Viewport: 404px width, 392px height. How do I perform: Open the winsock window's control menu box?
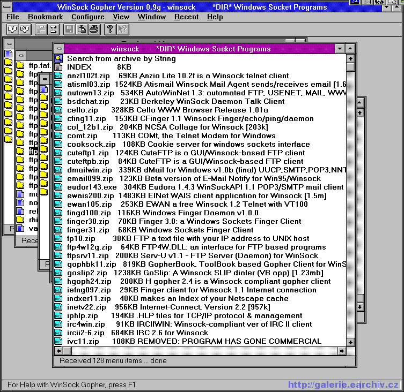[59, 49]
